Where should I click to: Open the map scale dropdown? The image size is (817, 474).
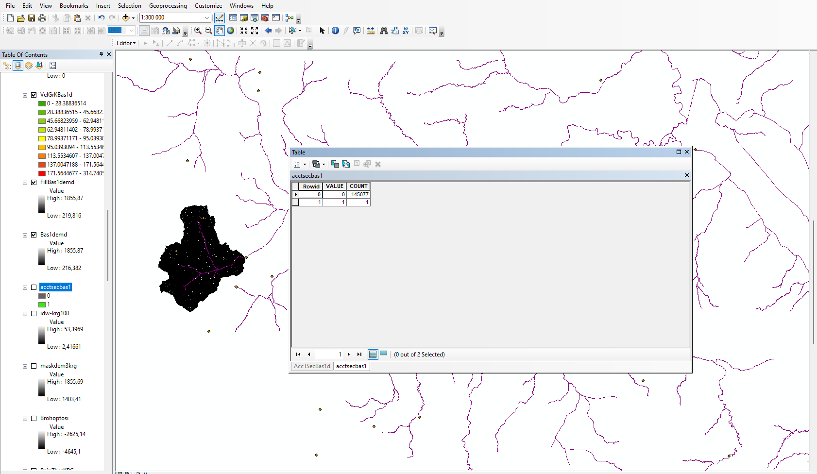point(206,18)
